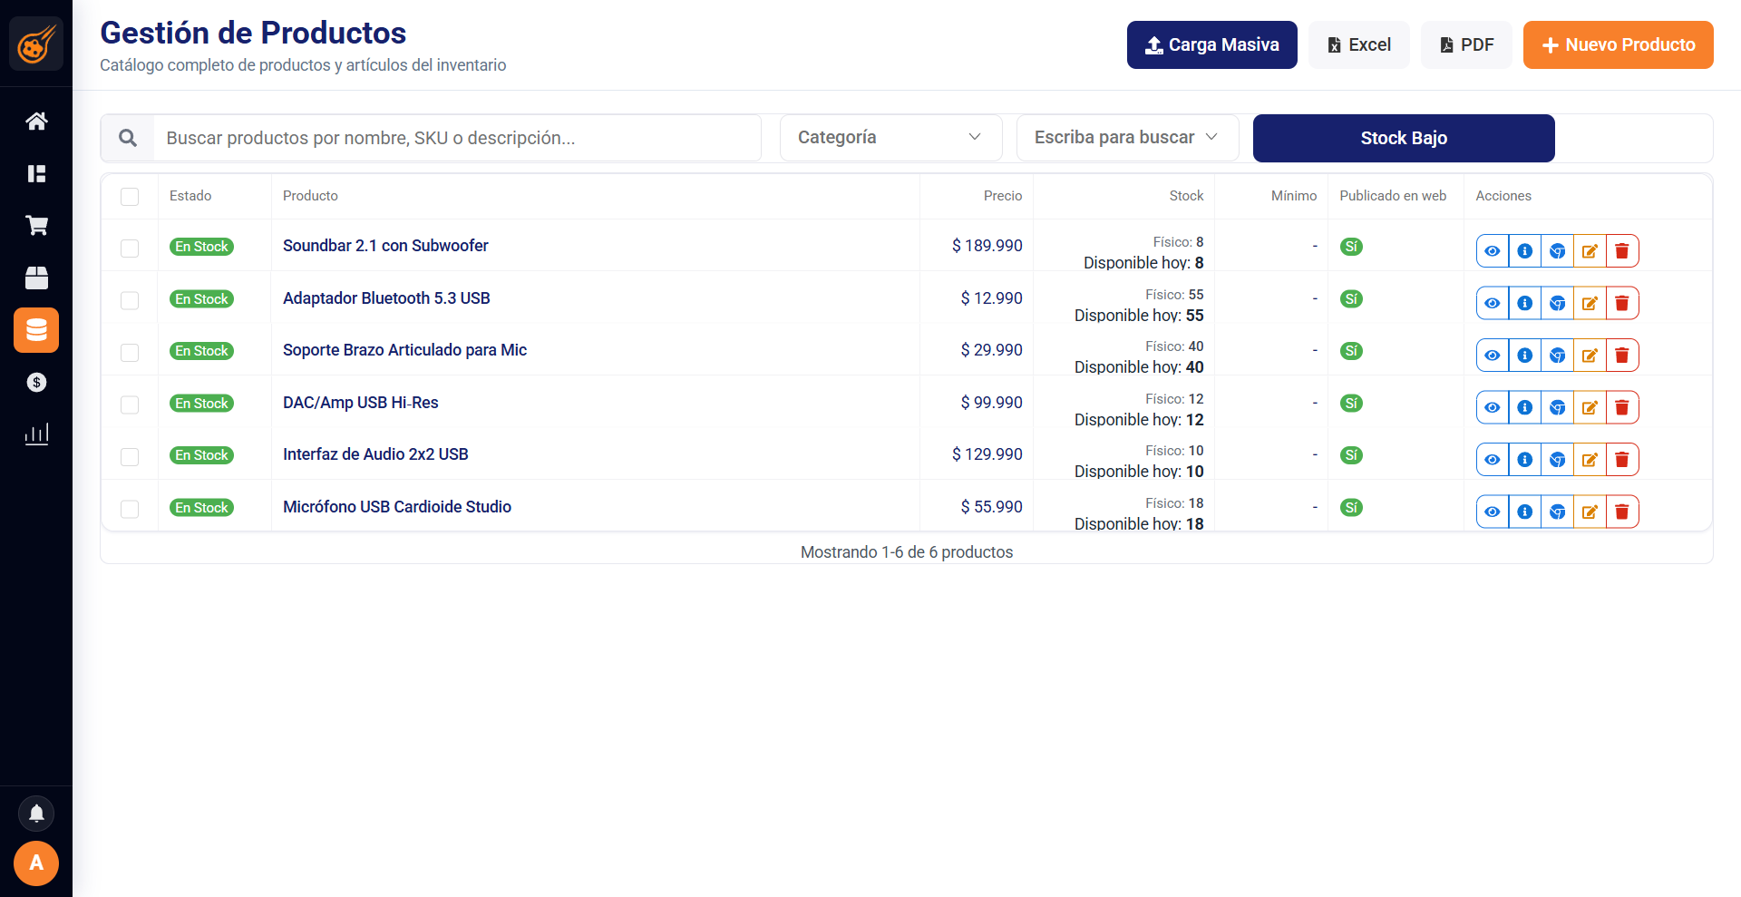Select the Interfaz de Audio 2x2 checkbox
1741x897 pixels.
130,457
